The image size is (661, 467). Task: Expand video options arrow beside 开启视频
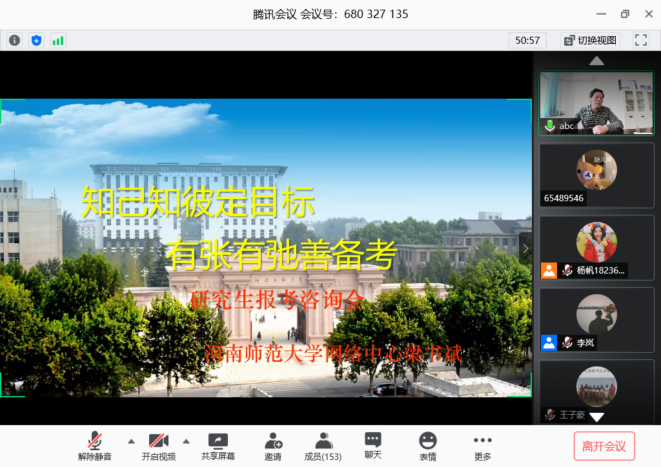187,441
